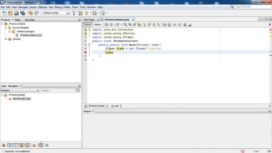Click the lightbulb hint icon on line 2
The width and height of the screenshot is (272, 153).
point(85,33)
